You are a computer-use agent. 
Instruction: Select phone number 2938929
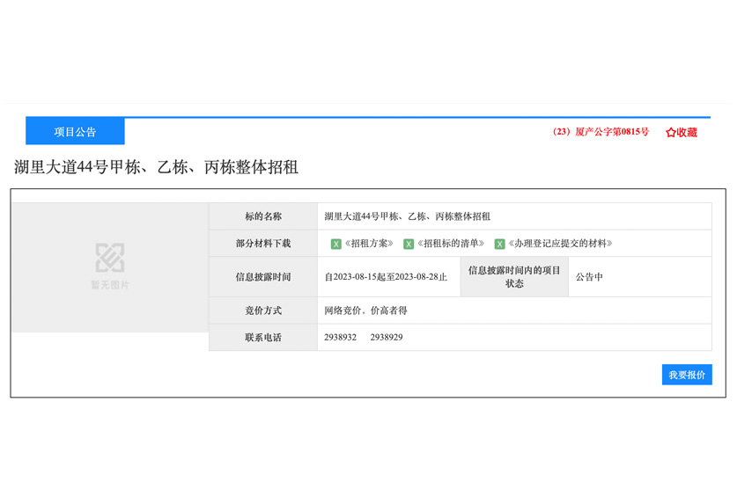pyautogui.click(x=387, y=337)
